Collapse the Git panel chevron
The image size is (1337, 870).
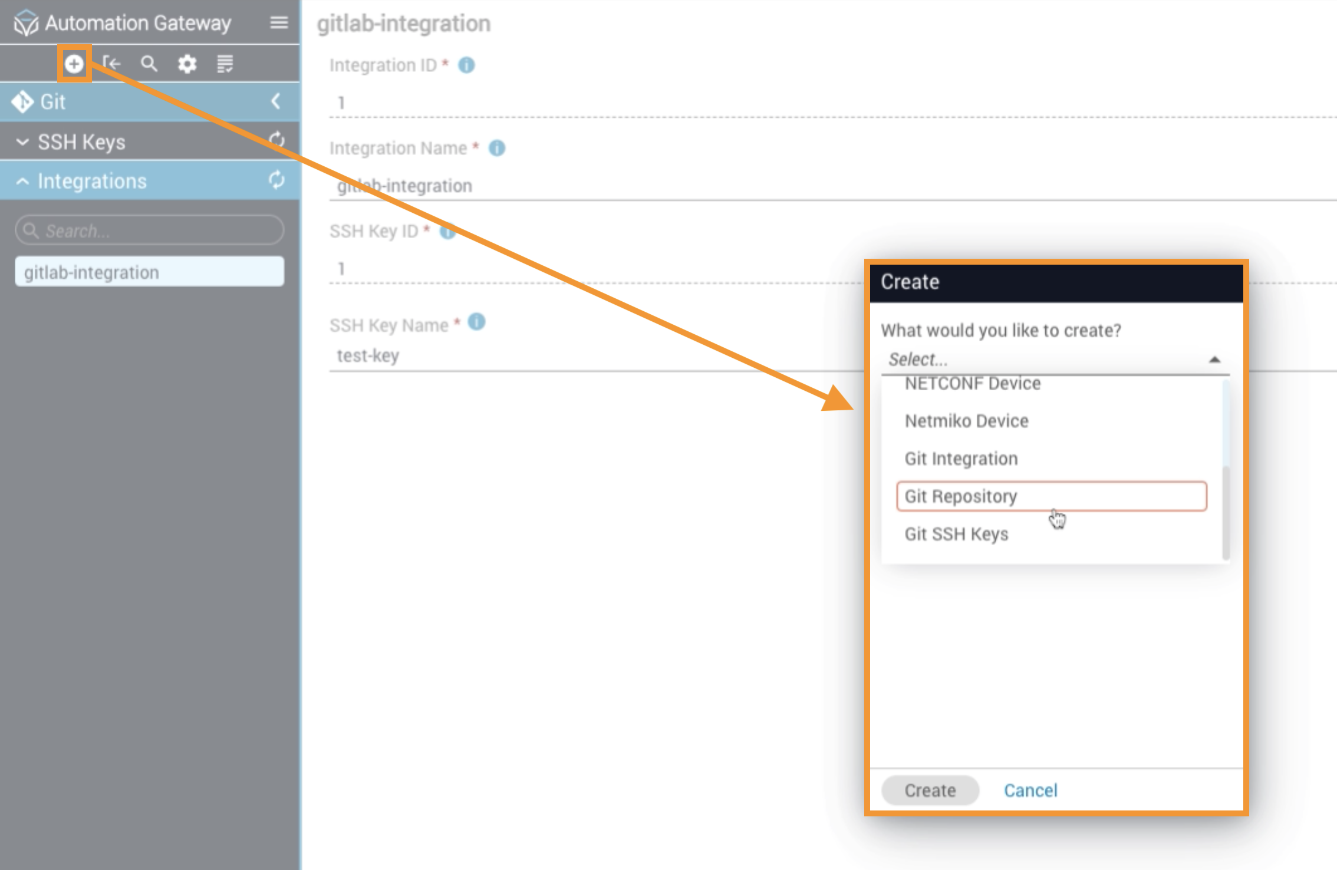275,101
